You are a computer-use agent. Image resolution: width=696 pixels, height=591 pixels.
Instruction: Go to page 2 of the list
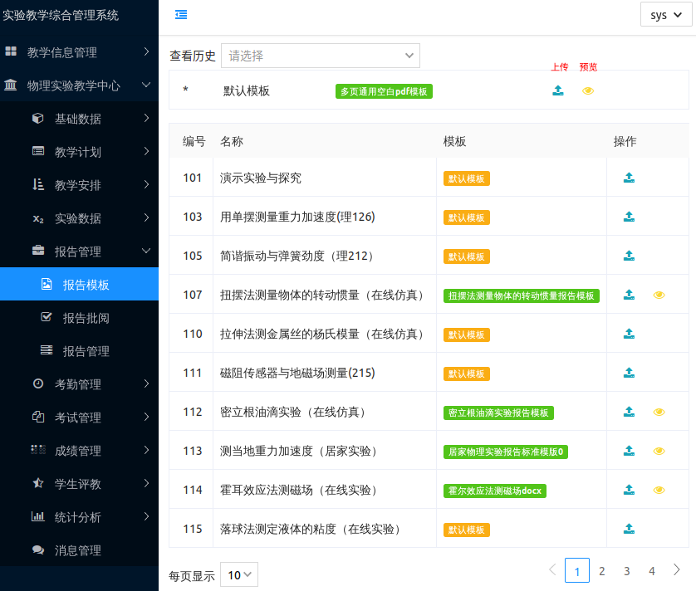tap(602, 571)
